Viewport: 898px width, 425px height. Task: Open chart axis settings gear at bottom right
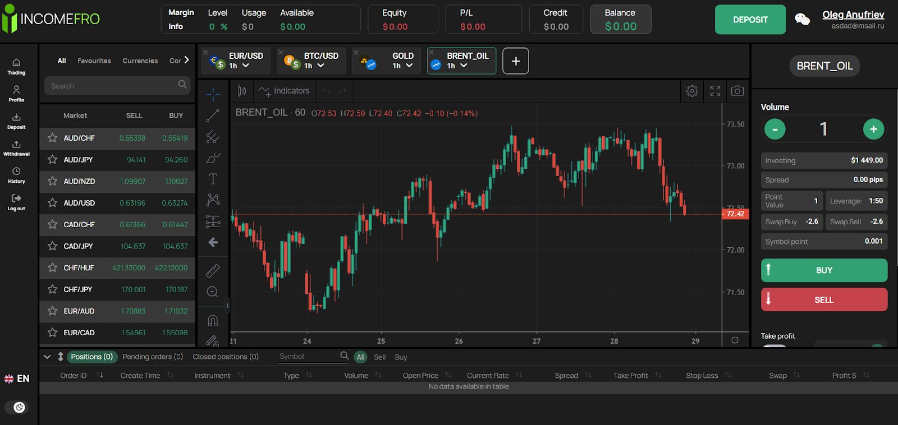click(x=735, y=340)
